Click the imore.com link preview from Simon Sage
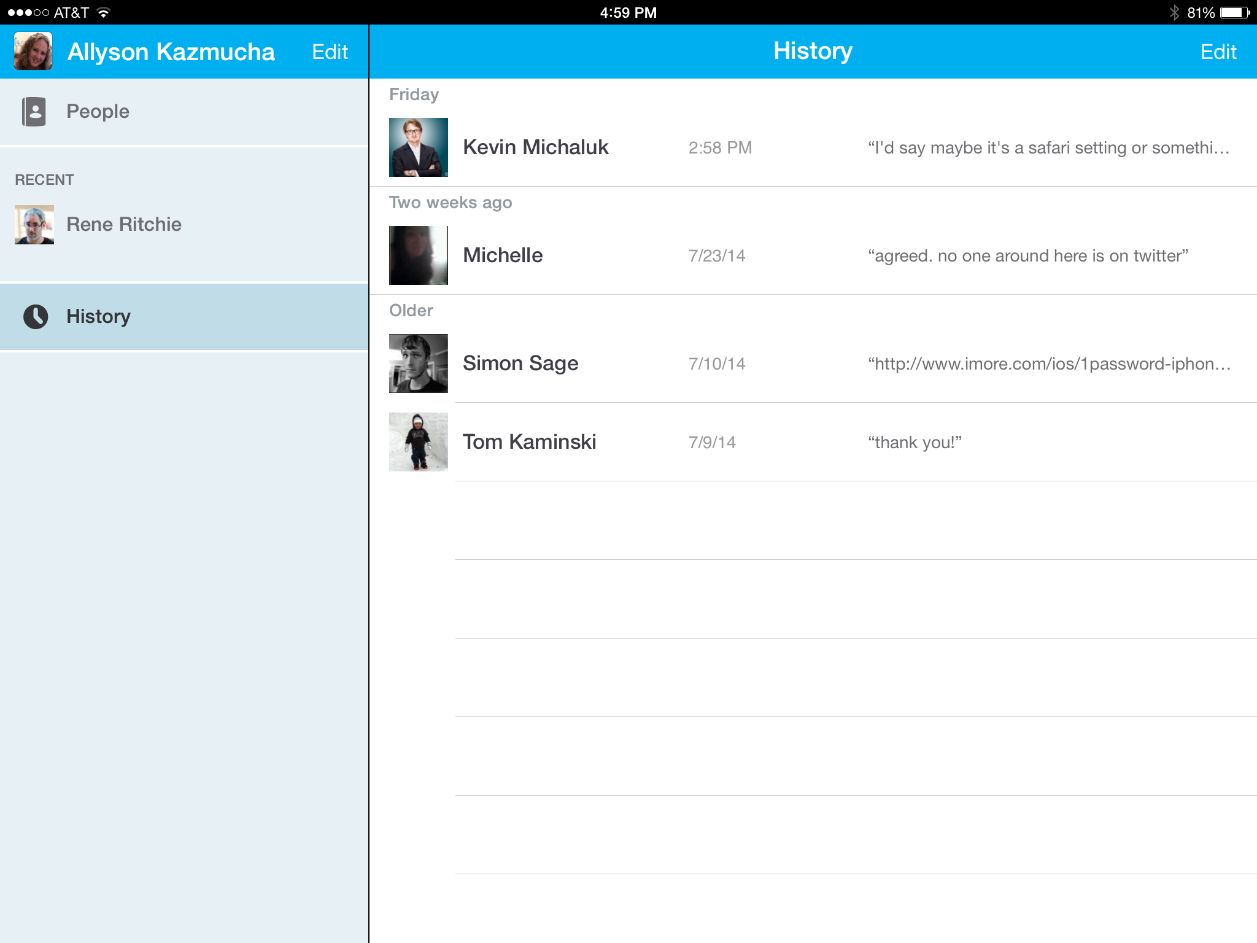This screenshot has height=943, width=1257. pyautogui.click(x=1050, y=363)
